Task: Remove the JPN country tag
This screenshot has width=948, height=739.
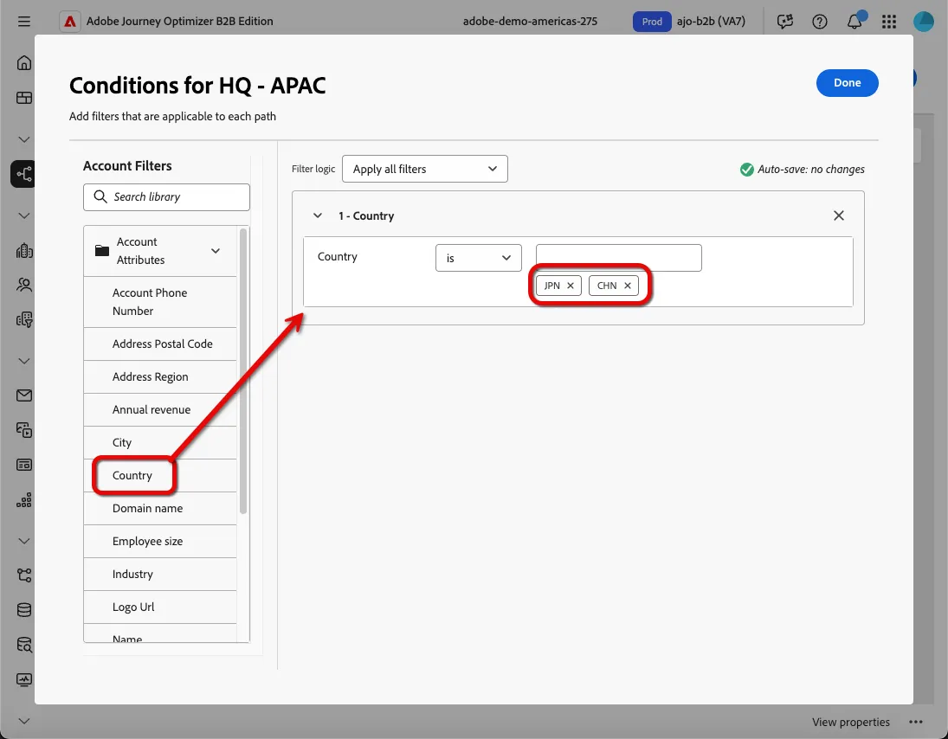Action: point(571,286)
